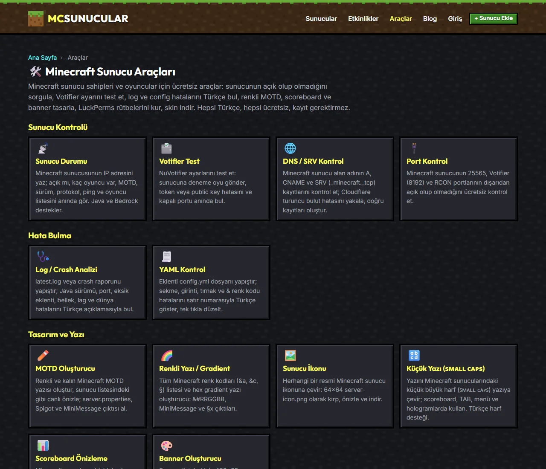Click the Port Kontrol card description text
The height and width of the screenshot is (469, 546).
pyautogui.click(x=458, y=187)
